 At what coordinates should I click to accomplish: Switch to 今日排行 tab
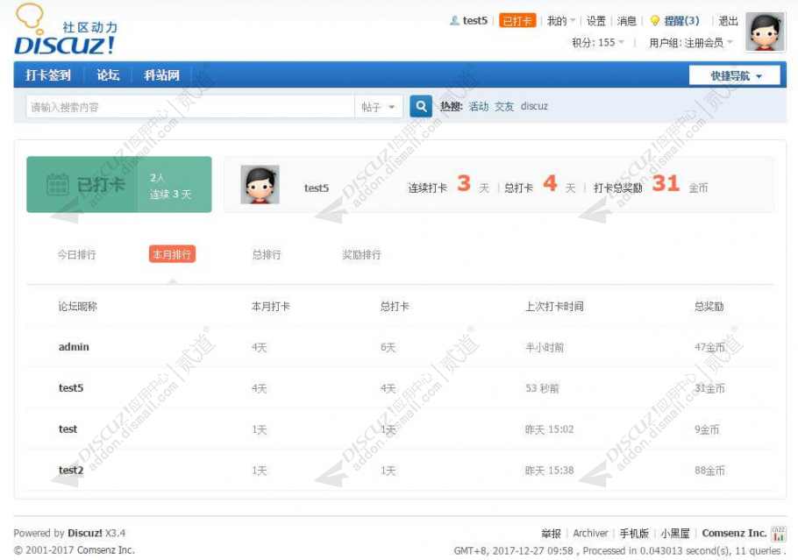coord(76,254)
